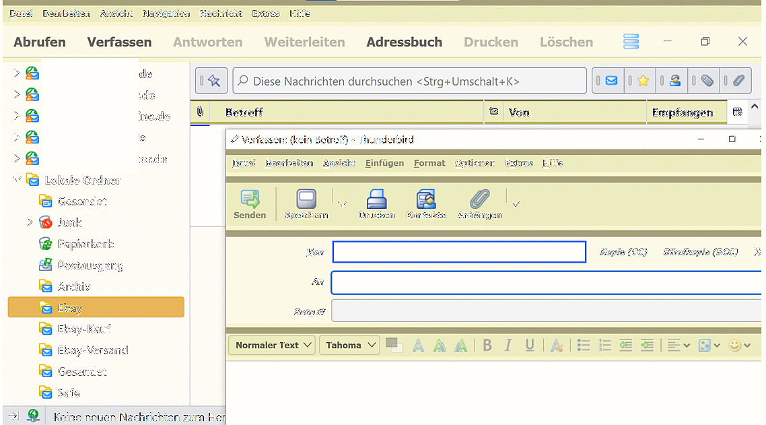Viewport: 766px width, 425px height.
Task: Toggle the starred messages quick filter
Action: (643, 81)
